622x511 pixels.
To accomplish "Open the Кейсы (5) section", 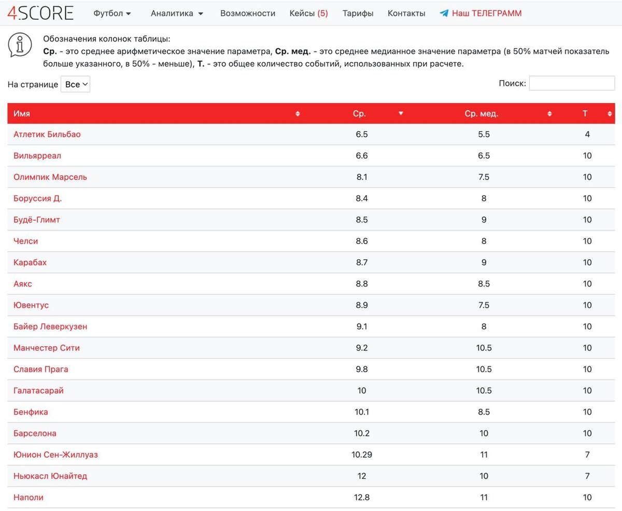I will [x=309, y=13].
